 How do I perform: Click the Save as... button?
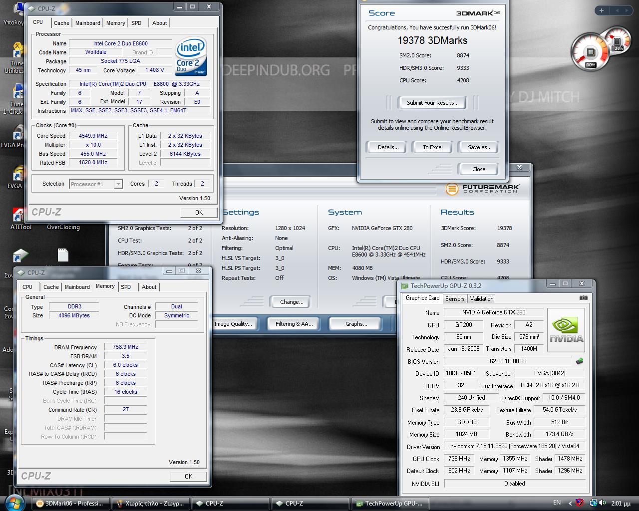(479, 147)
